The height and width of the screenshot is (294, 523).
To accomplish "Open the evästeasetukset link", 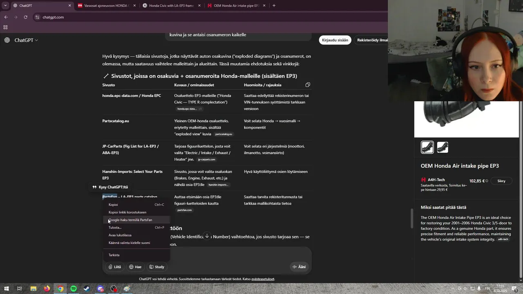I will [x=263, y=279].
